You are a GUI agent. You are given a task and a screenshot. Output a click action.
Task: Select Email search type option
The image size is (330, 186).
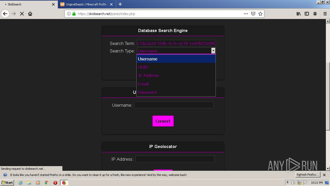[176, 84]
